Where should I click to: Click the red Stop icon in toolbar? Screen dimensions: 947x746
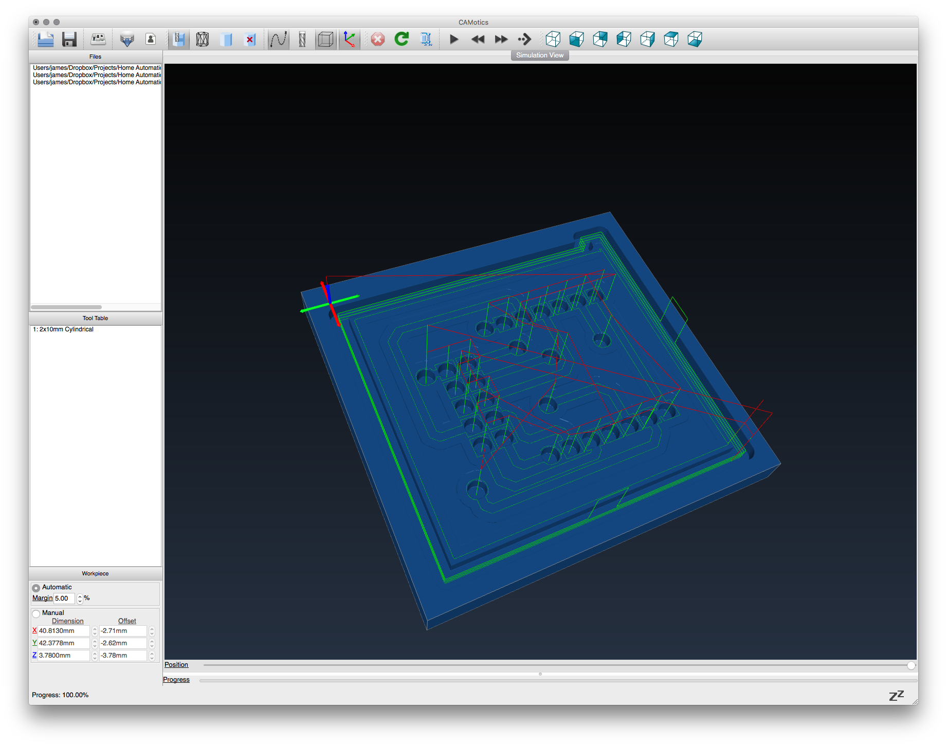point(378,40)
